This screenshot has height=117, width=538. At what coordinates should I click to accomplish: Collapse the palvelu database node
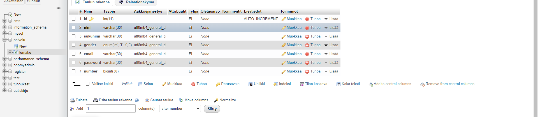[4, 40]
